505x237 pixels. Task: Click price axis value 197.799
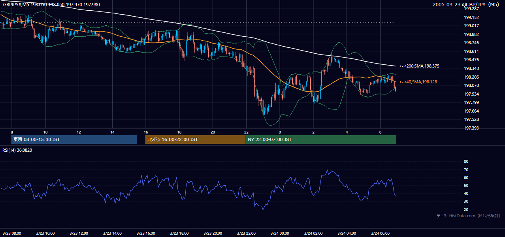coord(472,102)
